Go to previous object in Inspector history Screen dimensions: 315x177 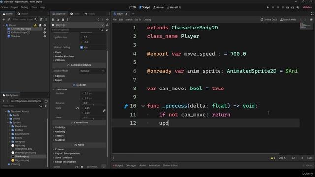(x=98, y=20)
